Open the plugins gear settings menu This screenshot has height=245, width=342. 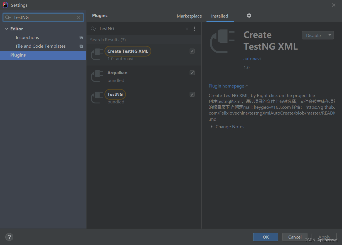coord(249,16)
